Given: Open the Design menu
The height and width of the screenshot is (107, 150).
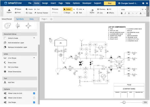Looking at the screenshot, I should (x=45, y=3).
